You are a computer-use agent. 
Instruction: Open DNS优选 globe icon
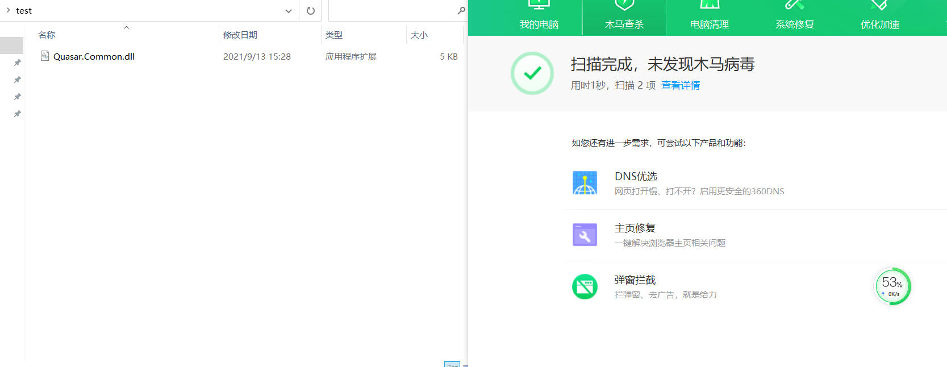pos(585,183)
